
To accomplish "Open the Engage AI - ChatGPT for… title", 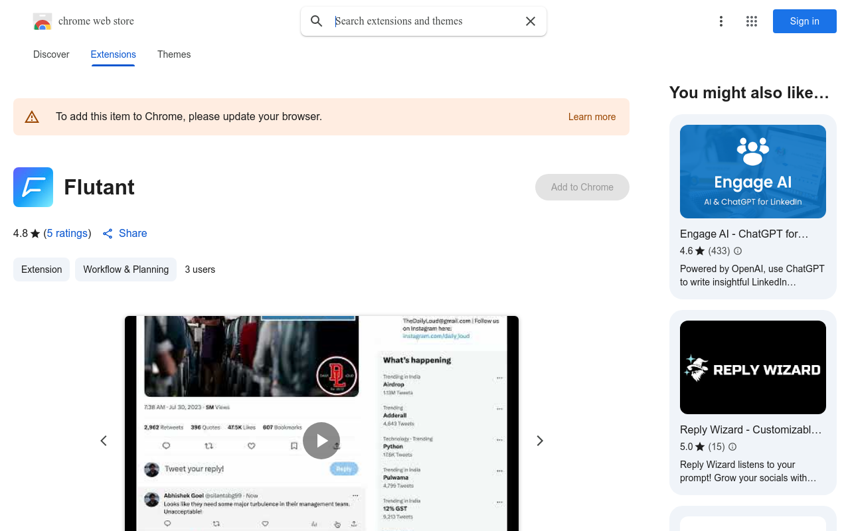I will (744, 234).
